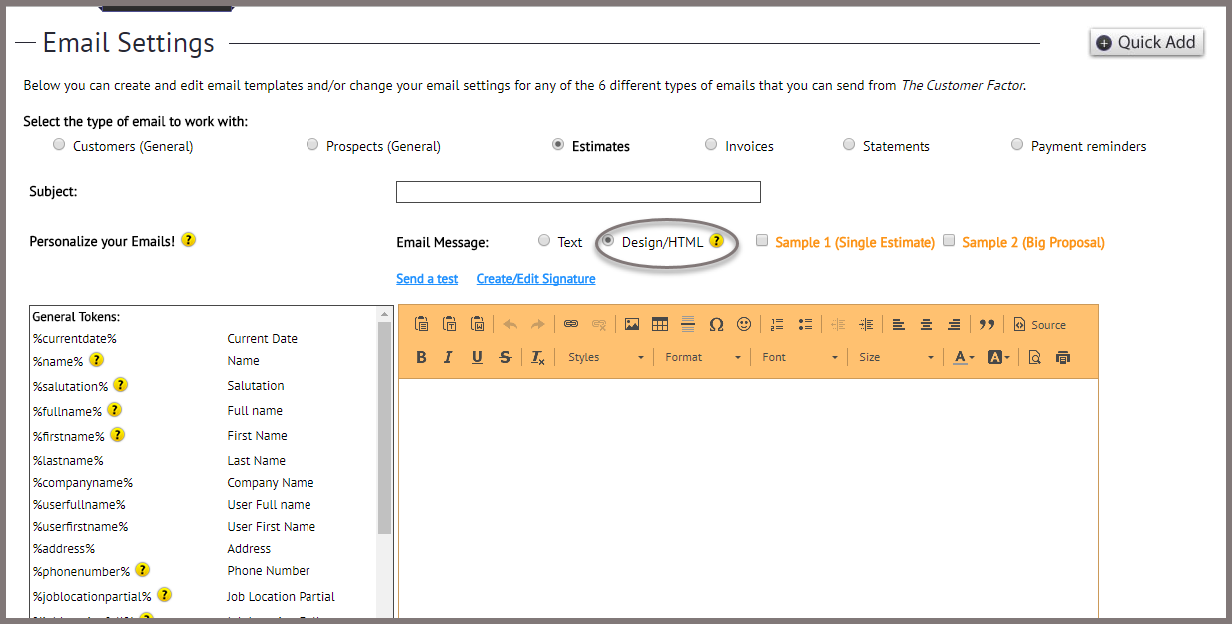Center align the text

click(926, 324)
